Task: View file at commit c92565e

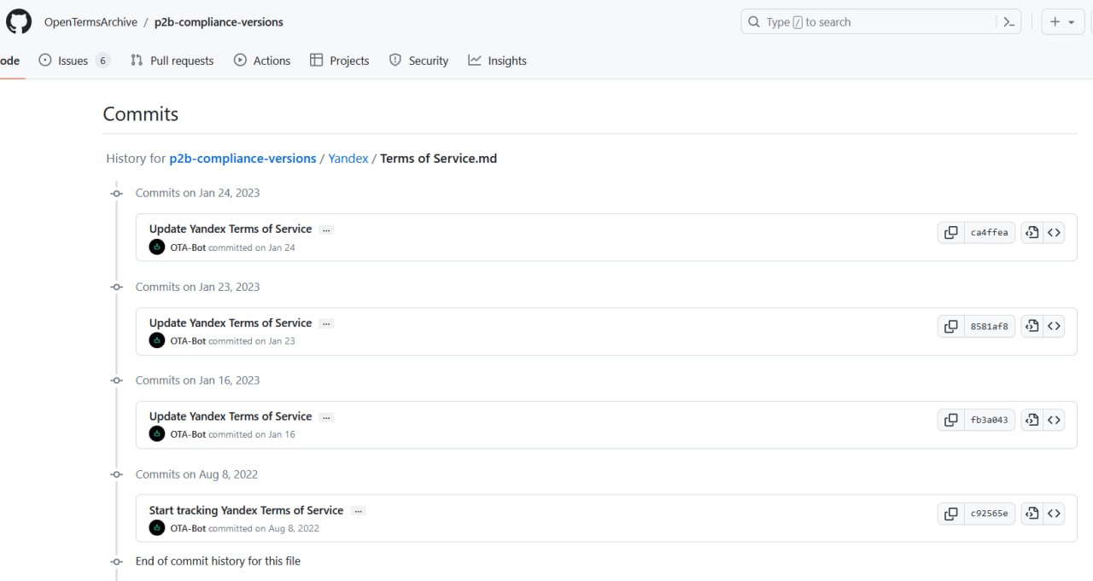Action: tap(1032, 514)
